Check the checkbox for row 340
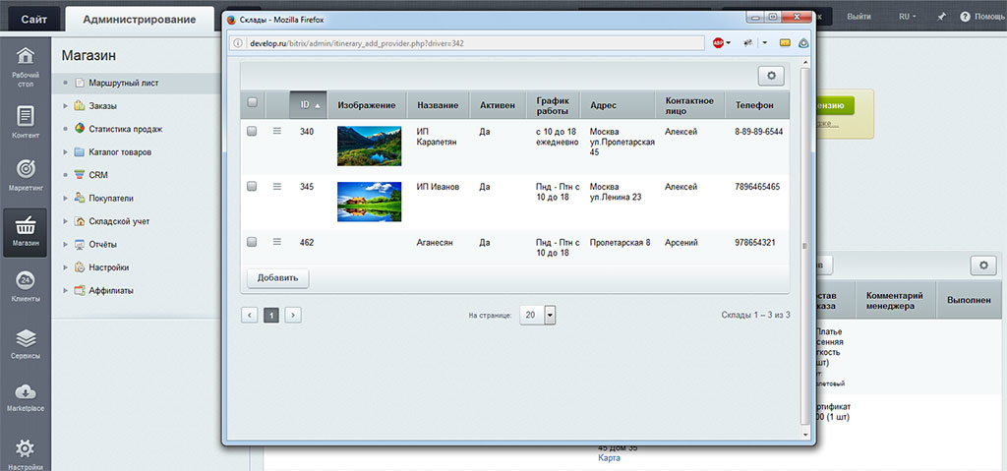Image resolution: width=1007 pixels, height=471 pixels. coord(252,131)
